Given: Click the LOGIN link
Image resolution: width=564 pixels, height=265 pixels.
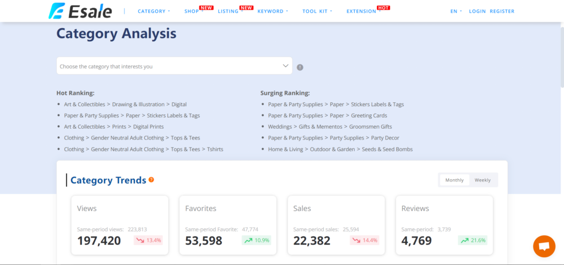Looking at the screenshot, I should click(x=476, y=11).
